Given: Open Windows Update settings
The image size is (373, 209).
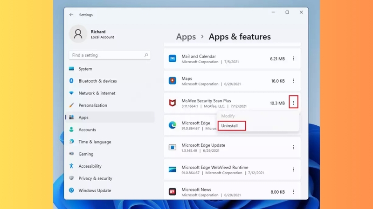Looking at the screenshot, I should (x=110, y=190).
